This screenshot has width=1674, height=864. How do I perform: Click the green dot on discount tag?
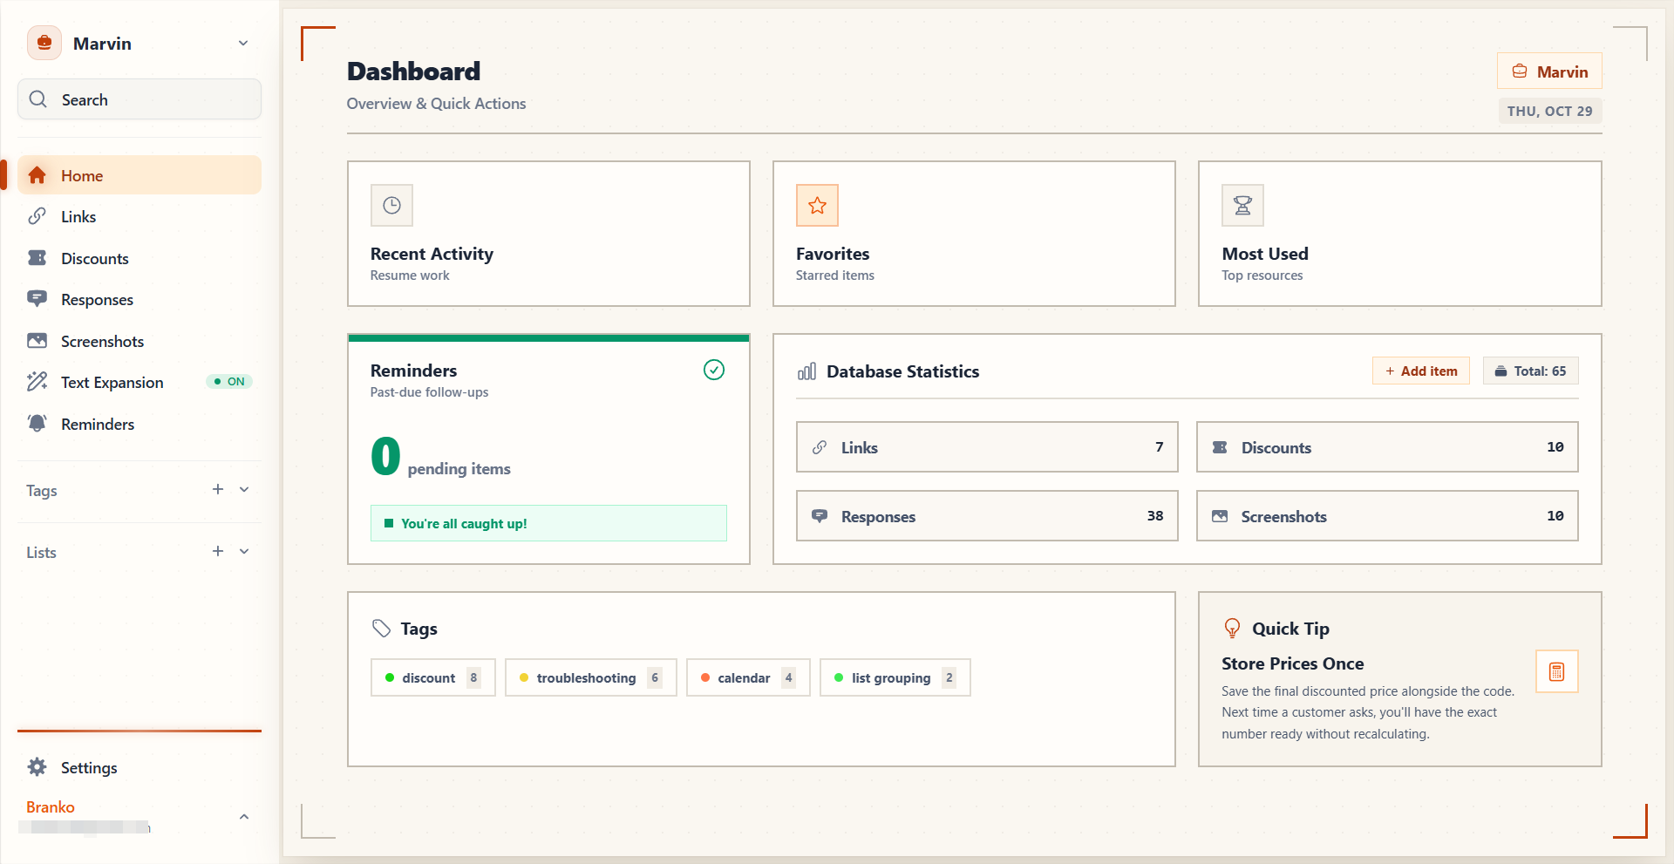click(390, 677)
